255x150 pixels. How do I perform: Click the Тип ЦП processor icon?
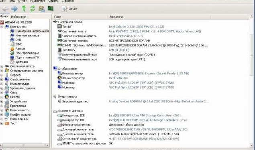coord(59,26)
